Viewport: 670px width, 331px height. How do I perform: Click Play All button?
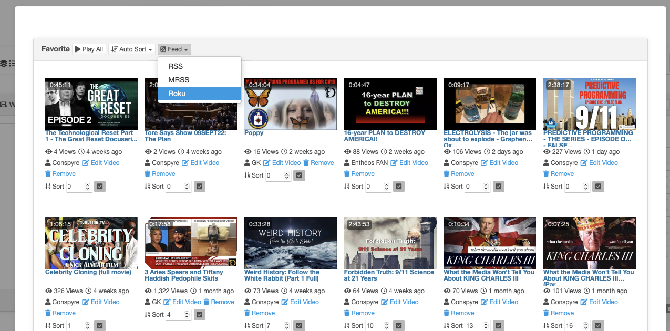[89, 49]
